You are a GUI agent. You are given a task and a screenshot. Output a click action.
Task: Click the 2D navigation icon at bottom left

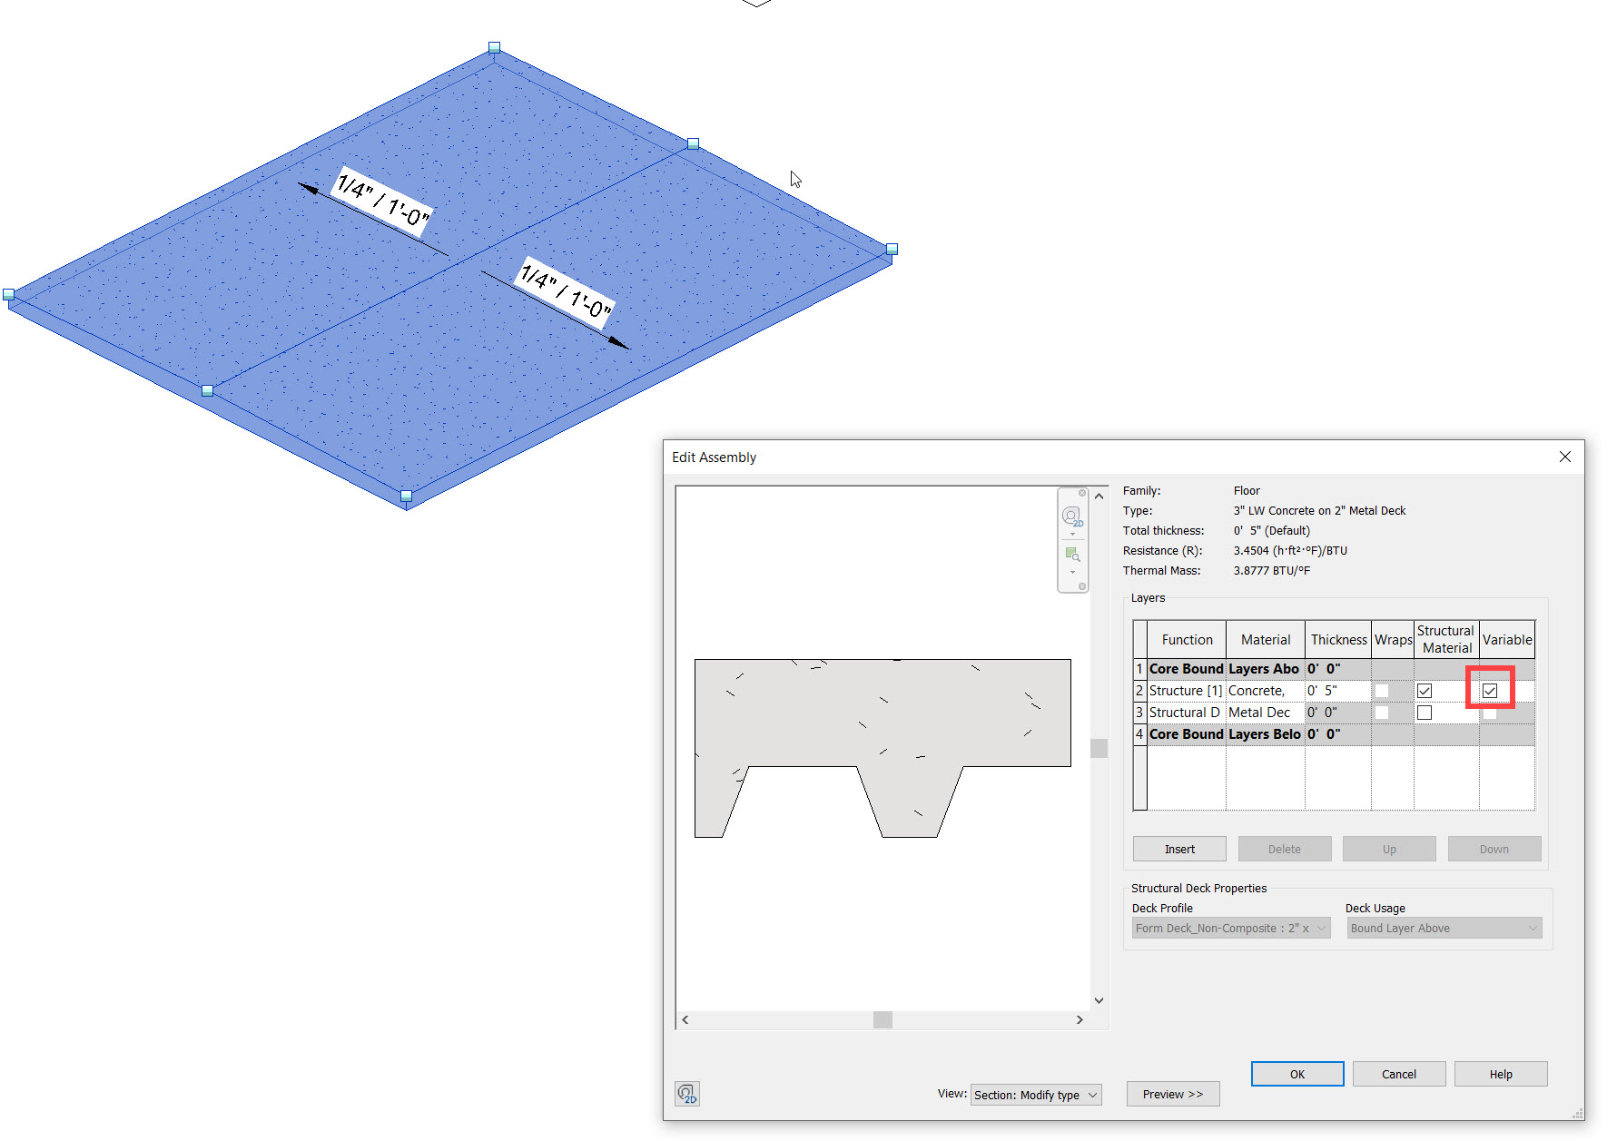pyautogui.click(x=687, y=1093)
